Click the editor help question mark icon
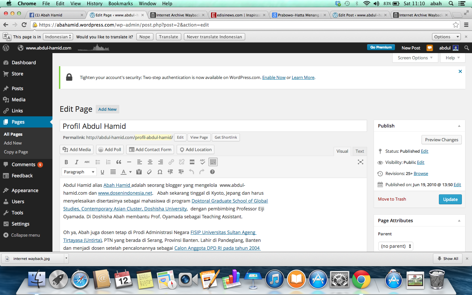This screenshot has width=472, height=295. pos(212,172)
